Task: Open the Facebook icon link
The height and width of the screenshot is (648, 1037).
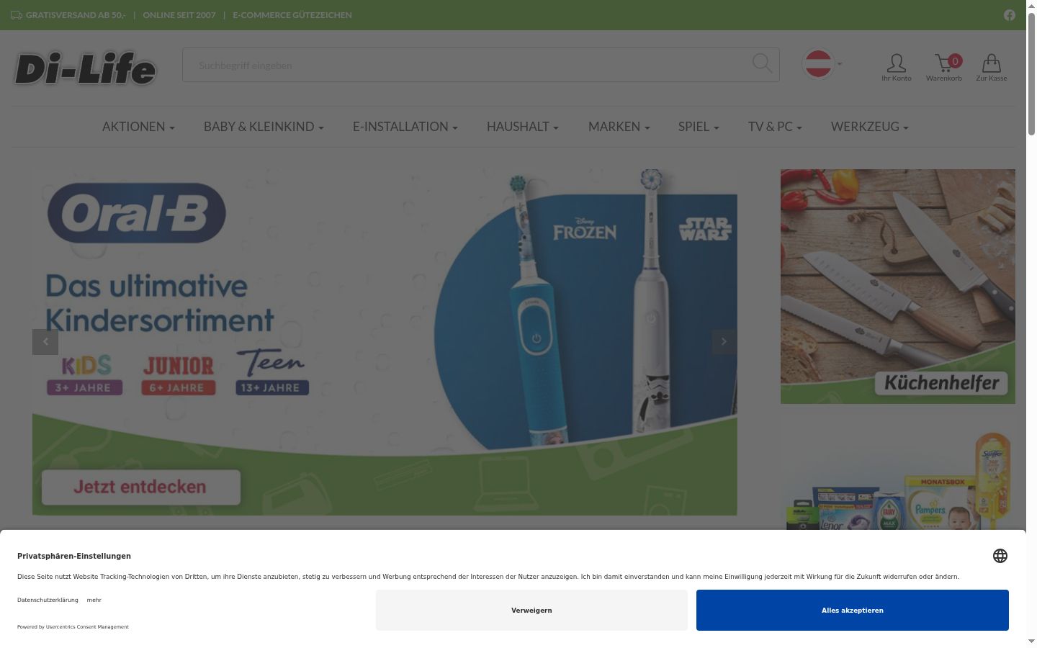Action: click(1010, 15)
